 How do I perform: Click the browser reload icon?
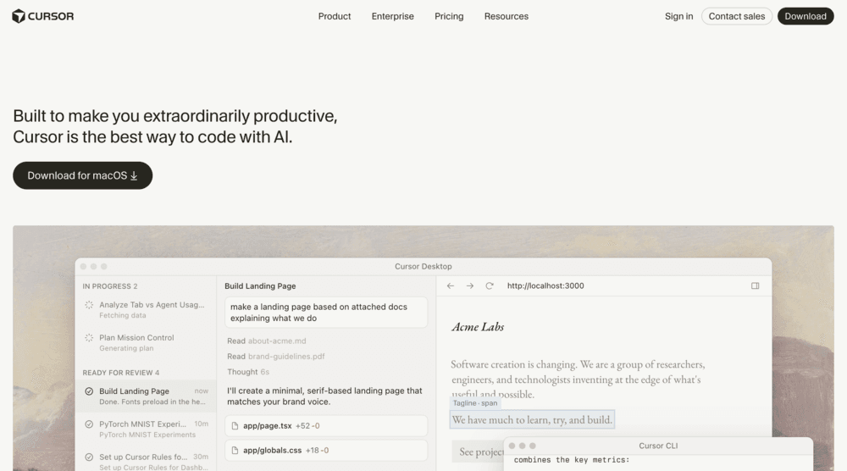point(490,285)
